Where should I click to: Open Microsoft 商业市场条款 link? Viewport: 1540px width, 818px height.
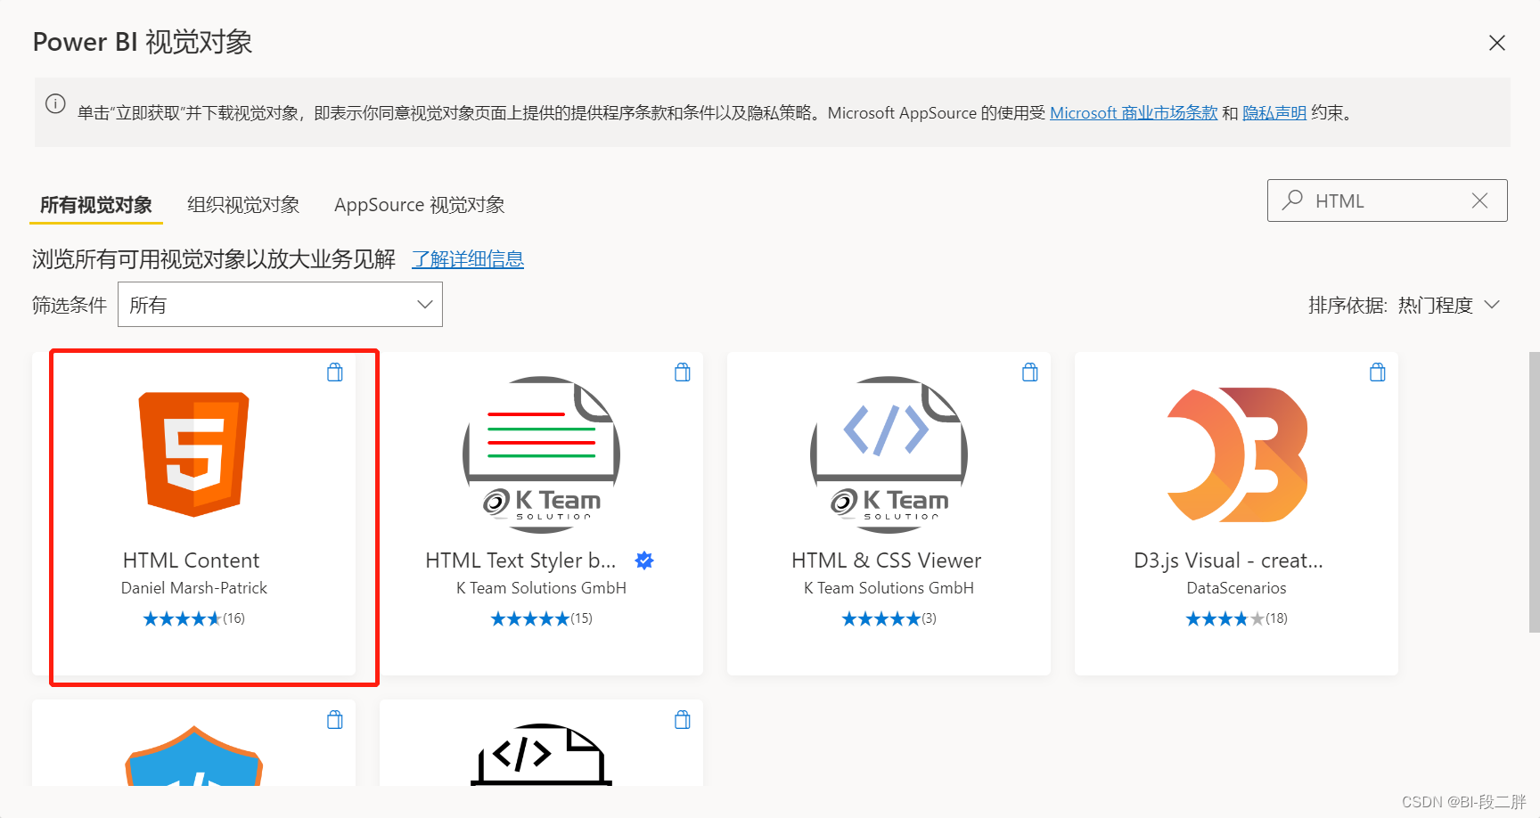click(x=1134, y=113)
